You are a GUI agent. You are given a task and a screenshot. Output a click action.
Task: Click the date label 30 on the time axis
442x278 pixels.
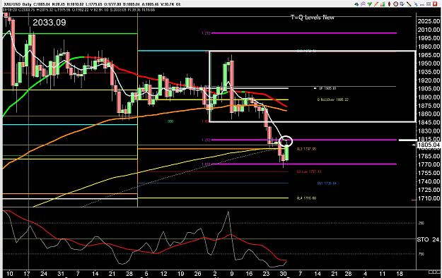coord(284,274)
